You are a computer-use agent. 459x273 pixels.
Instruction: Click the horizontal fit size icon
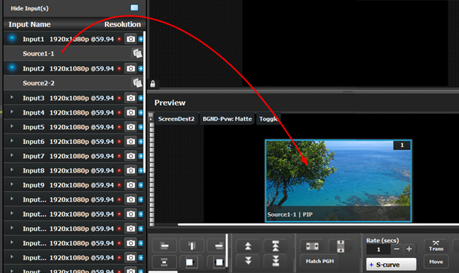(312, 246)
